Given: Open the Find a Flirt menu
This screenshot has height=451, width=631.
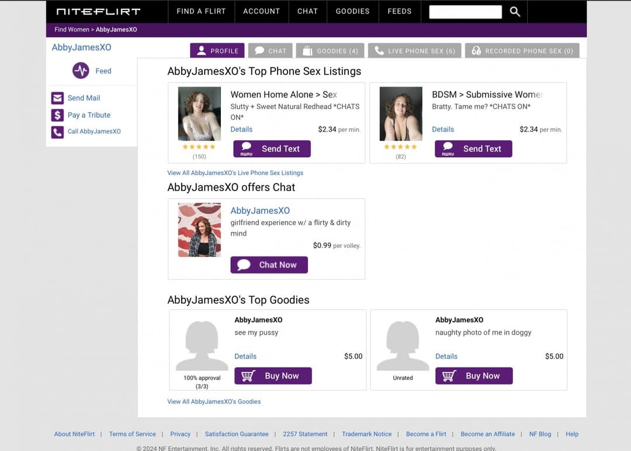Looking at the screenshot, I should (201, 11).
